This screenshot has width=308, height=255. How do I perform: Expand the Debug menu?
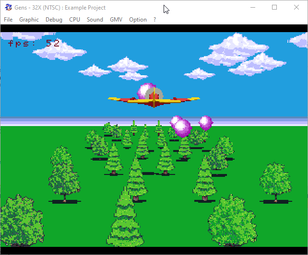[x=54, y=20]
